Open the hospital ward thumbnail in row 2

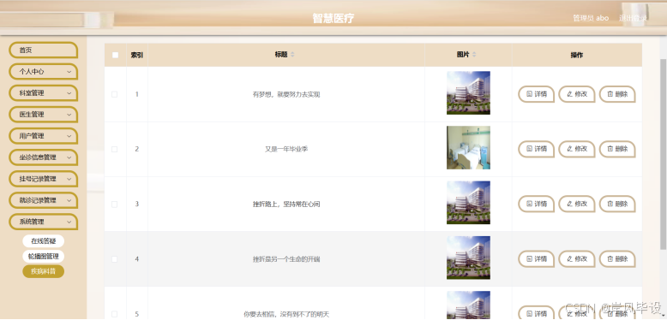click(468, 148)
